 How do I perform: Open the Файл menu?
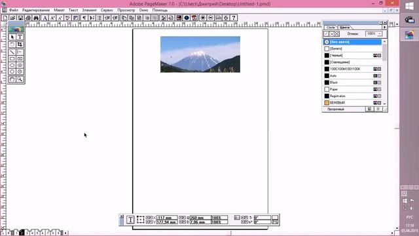[13, 10]
